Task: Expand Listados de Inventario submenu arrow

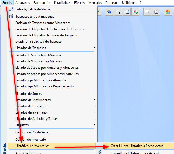Action: coord(94,112)
